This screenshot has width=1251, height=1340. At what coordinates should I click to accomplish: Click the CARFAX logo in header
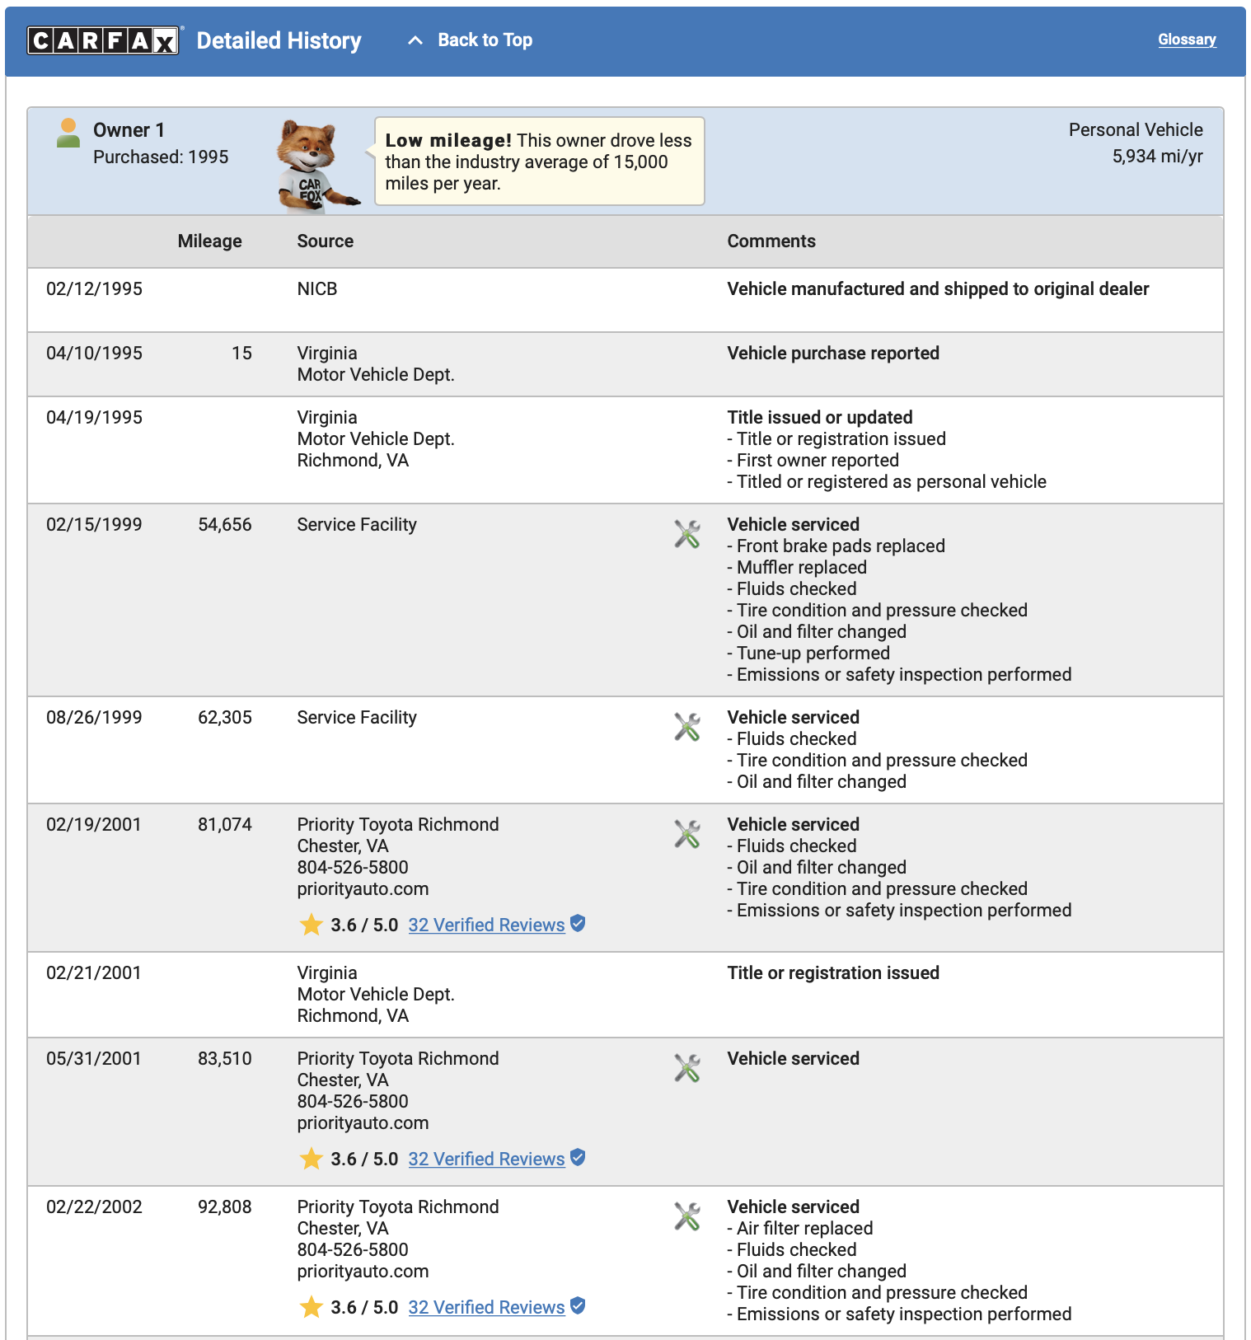tap(103, 40)
